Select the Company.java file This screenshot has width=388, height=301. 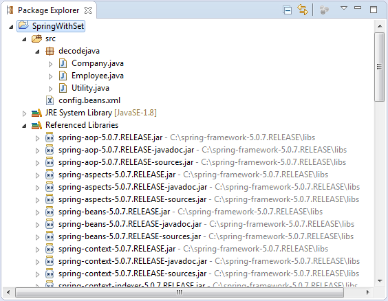click(98, 63)
